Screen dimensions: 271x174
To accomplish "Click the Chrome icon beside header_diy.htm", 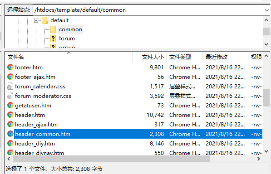I will pyautogui.click(x=10, y=144).
